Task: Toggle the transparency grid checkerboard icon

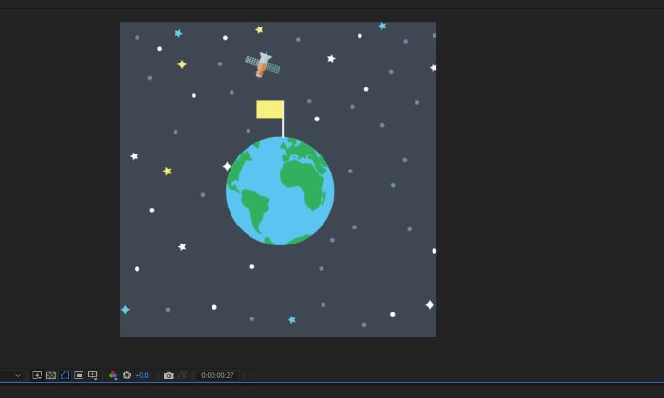Action: click(x=51, y=375)
